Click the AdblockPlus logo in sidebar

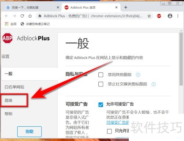coord(26,38)
